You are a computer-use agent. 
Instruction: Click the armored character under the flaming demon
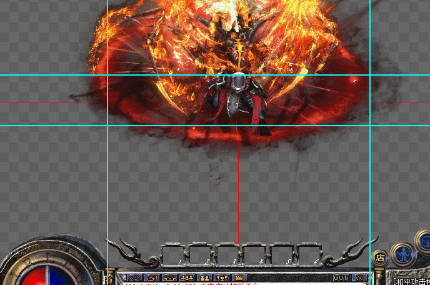pos(239,104)
